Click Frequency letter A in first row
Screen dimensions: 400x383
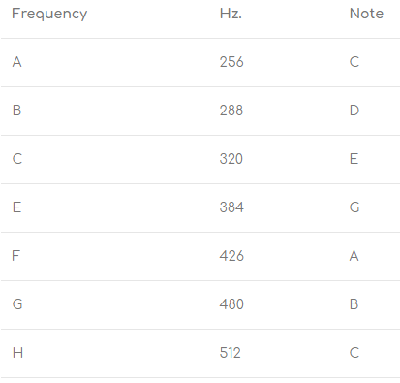click(x=17, y=62)
